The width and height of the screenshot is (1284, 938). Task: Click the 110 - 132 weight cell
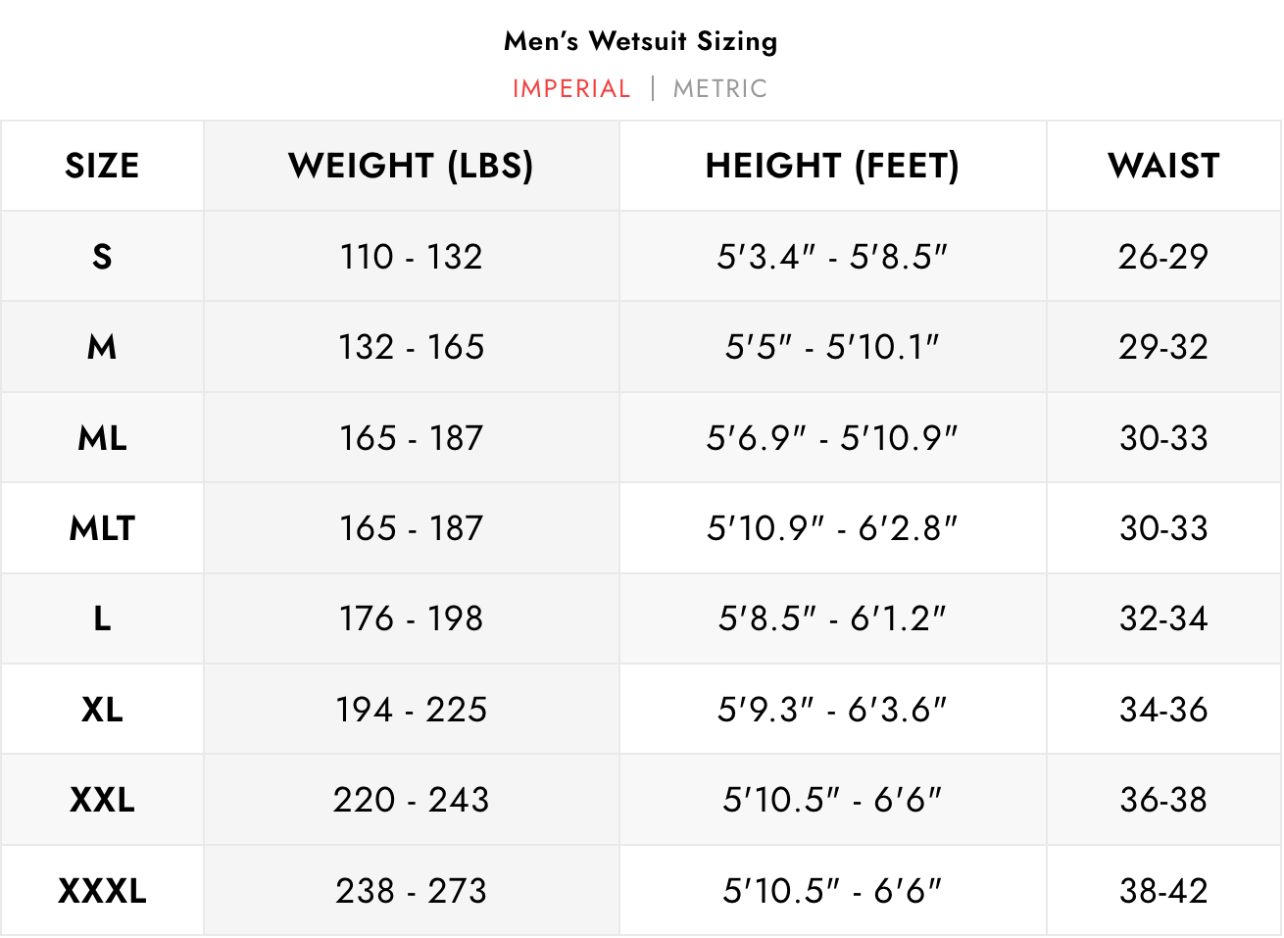point(411,257)
